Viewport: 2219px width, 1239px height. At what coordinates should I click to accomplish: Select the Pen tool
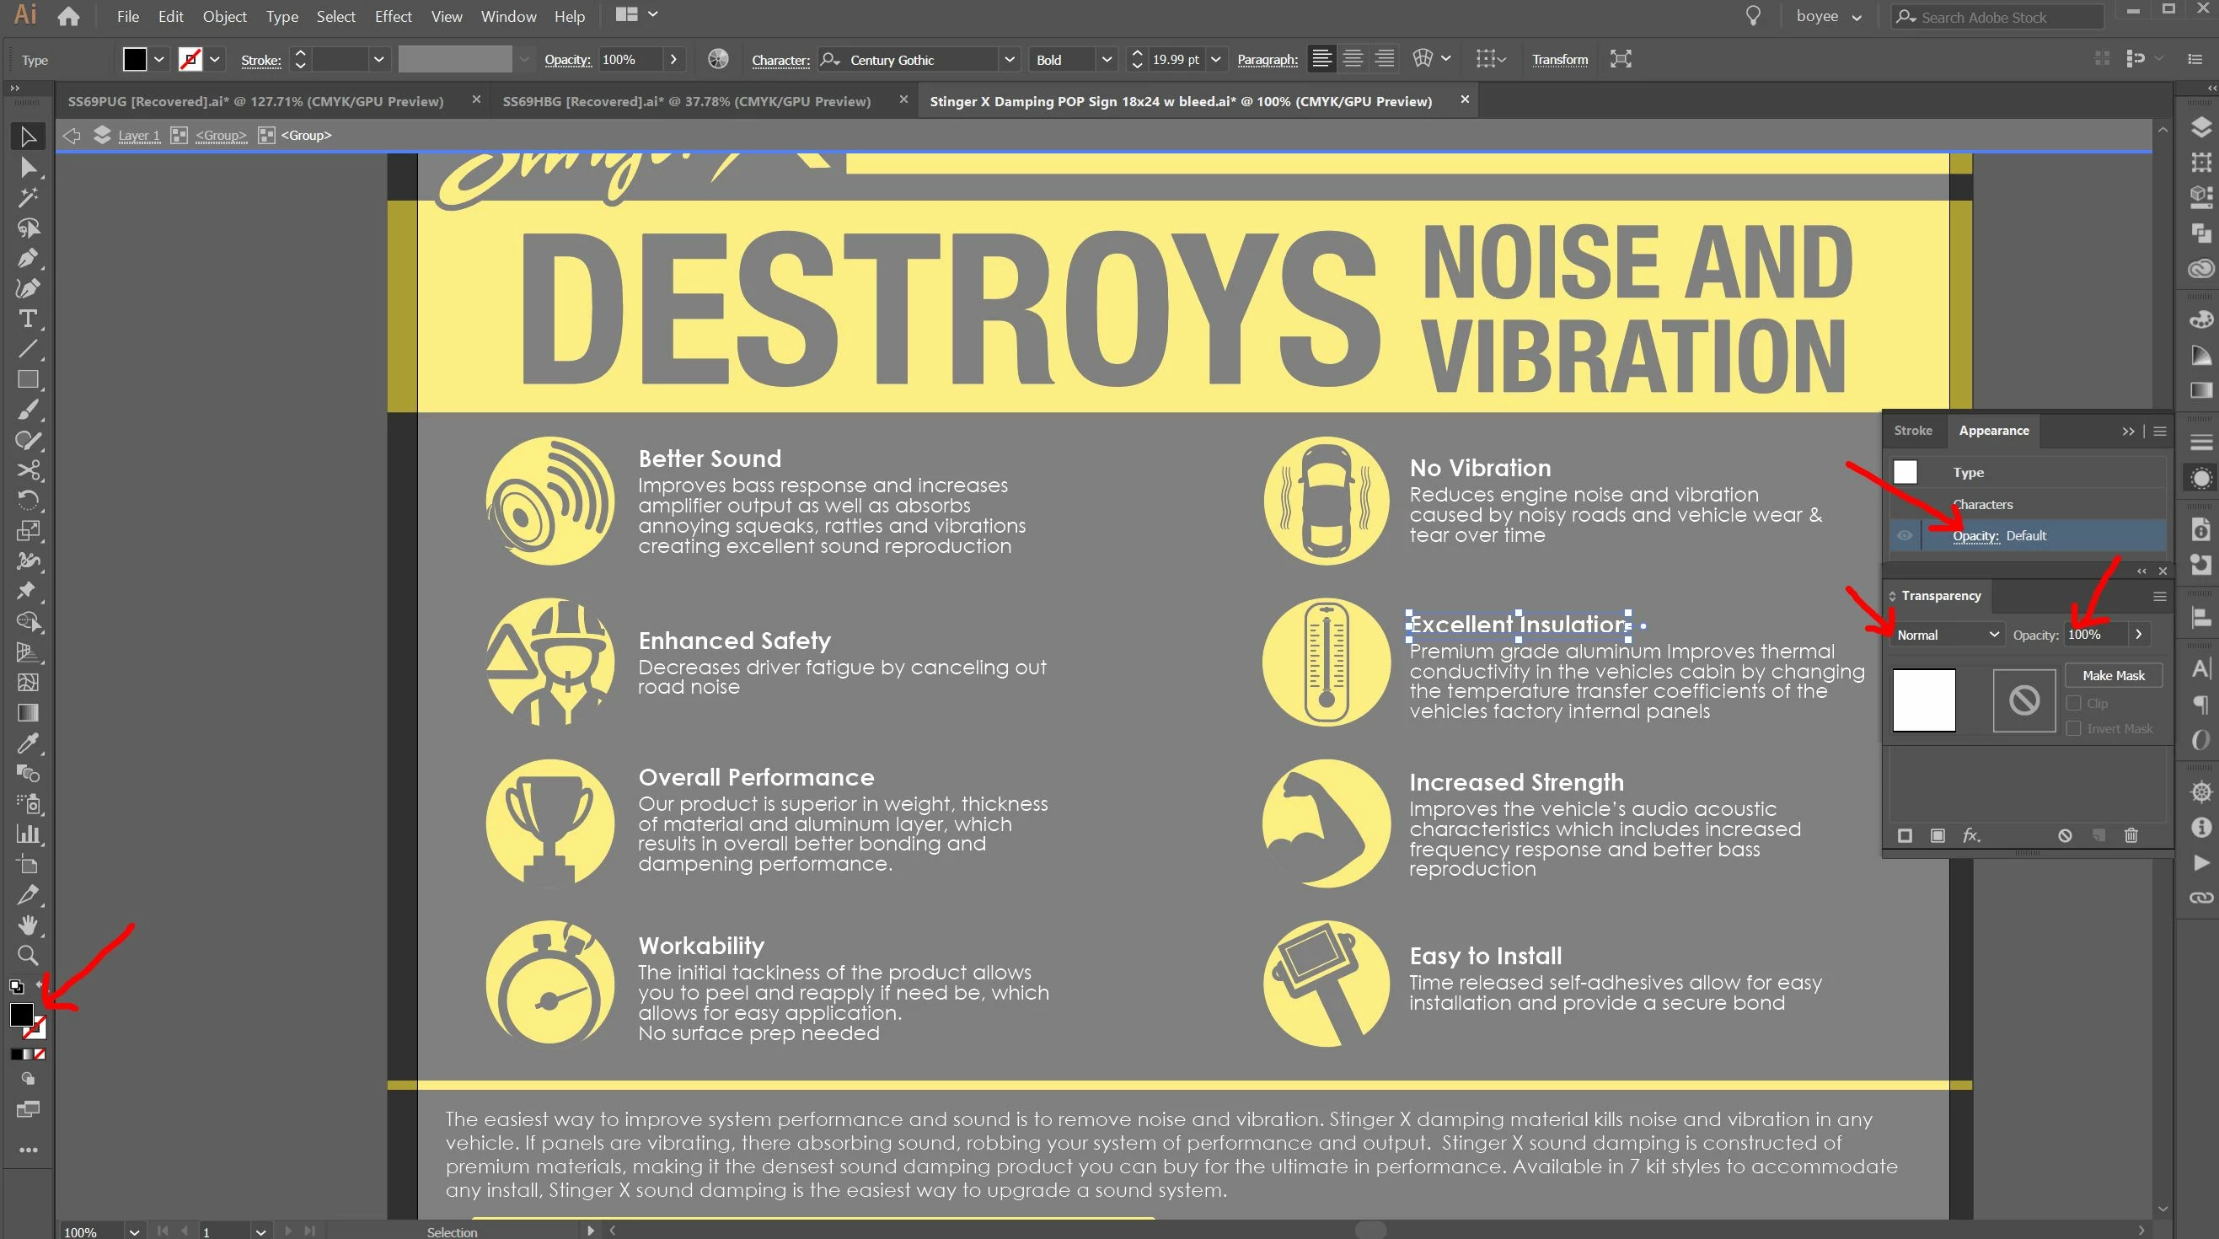click(28, 259)
